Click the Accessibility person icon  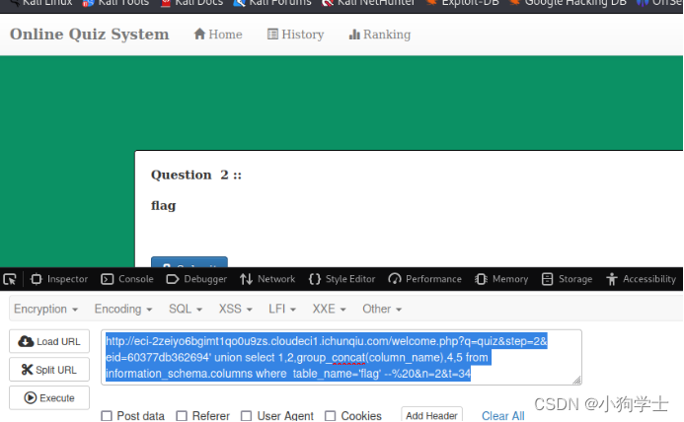[x=612, y=279]
